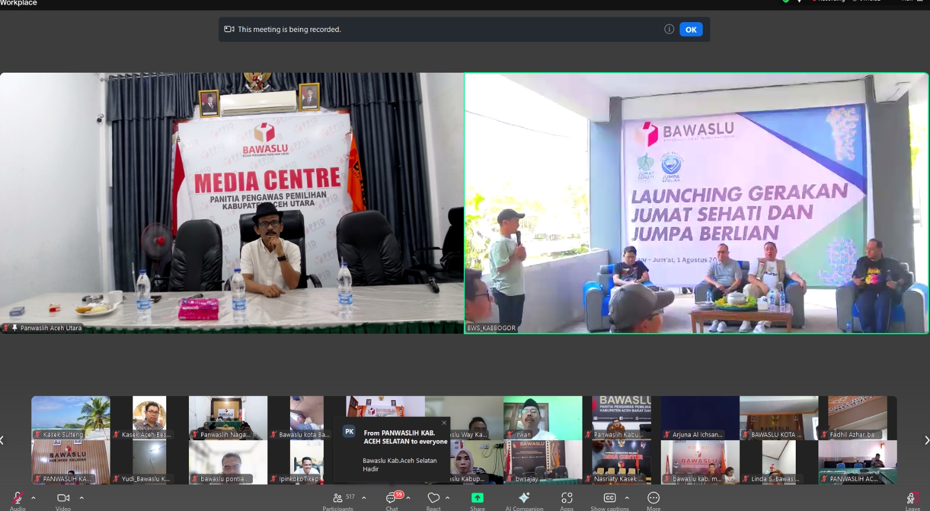Click the muted mic icon on bwsajay

click(x=510, y=478)
